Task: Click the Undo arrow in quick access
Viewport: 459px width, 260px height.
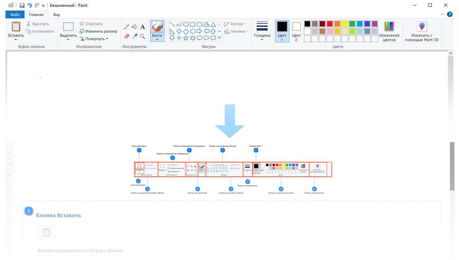Action: (30, 5)
